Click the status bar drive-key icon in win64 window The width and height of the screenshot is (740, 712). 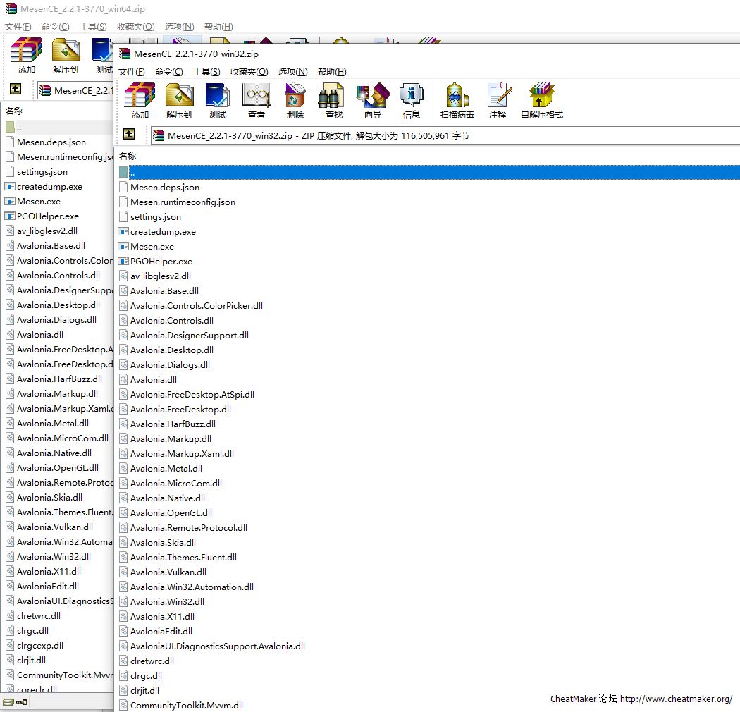point(15,702)
